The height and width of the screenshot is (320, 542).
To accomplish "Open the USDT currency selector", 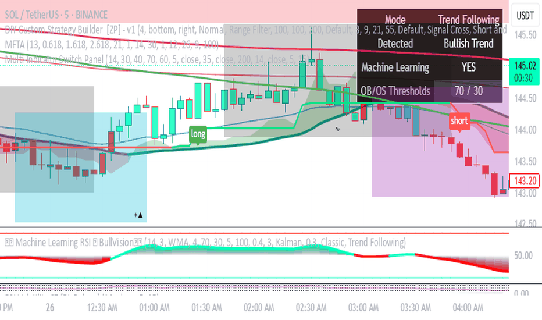I will (x=525, y=15).
